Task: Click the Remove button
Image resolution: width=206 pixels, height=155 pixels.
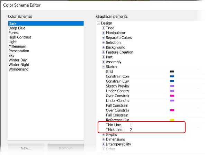Action: tap(65, 148)
